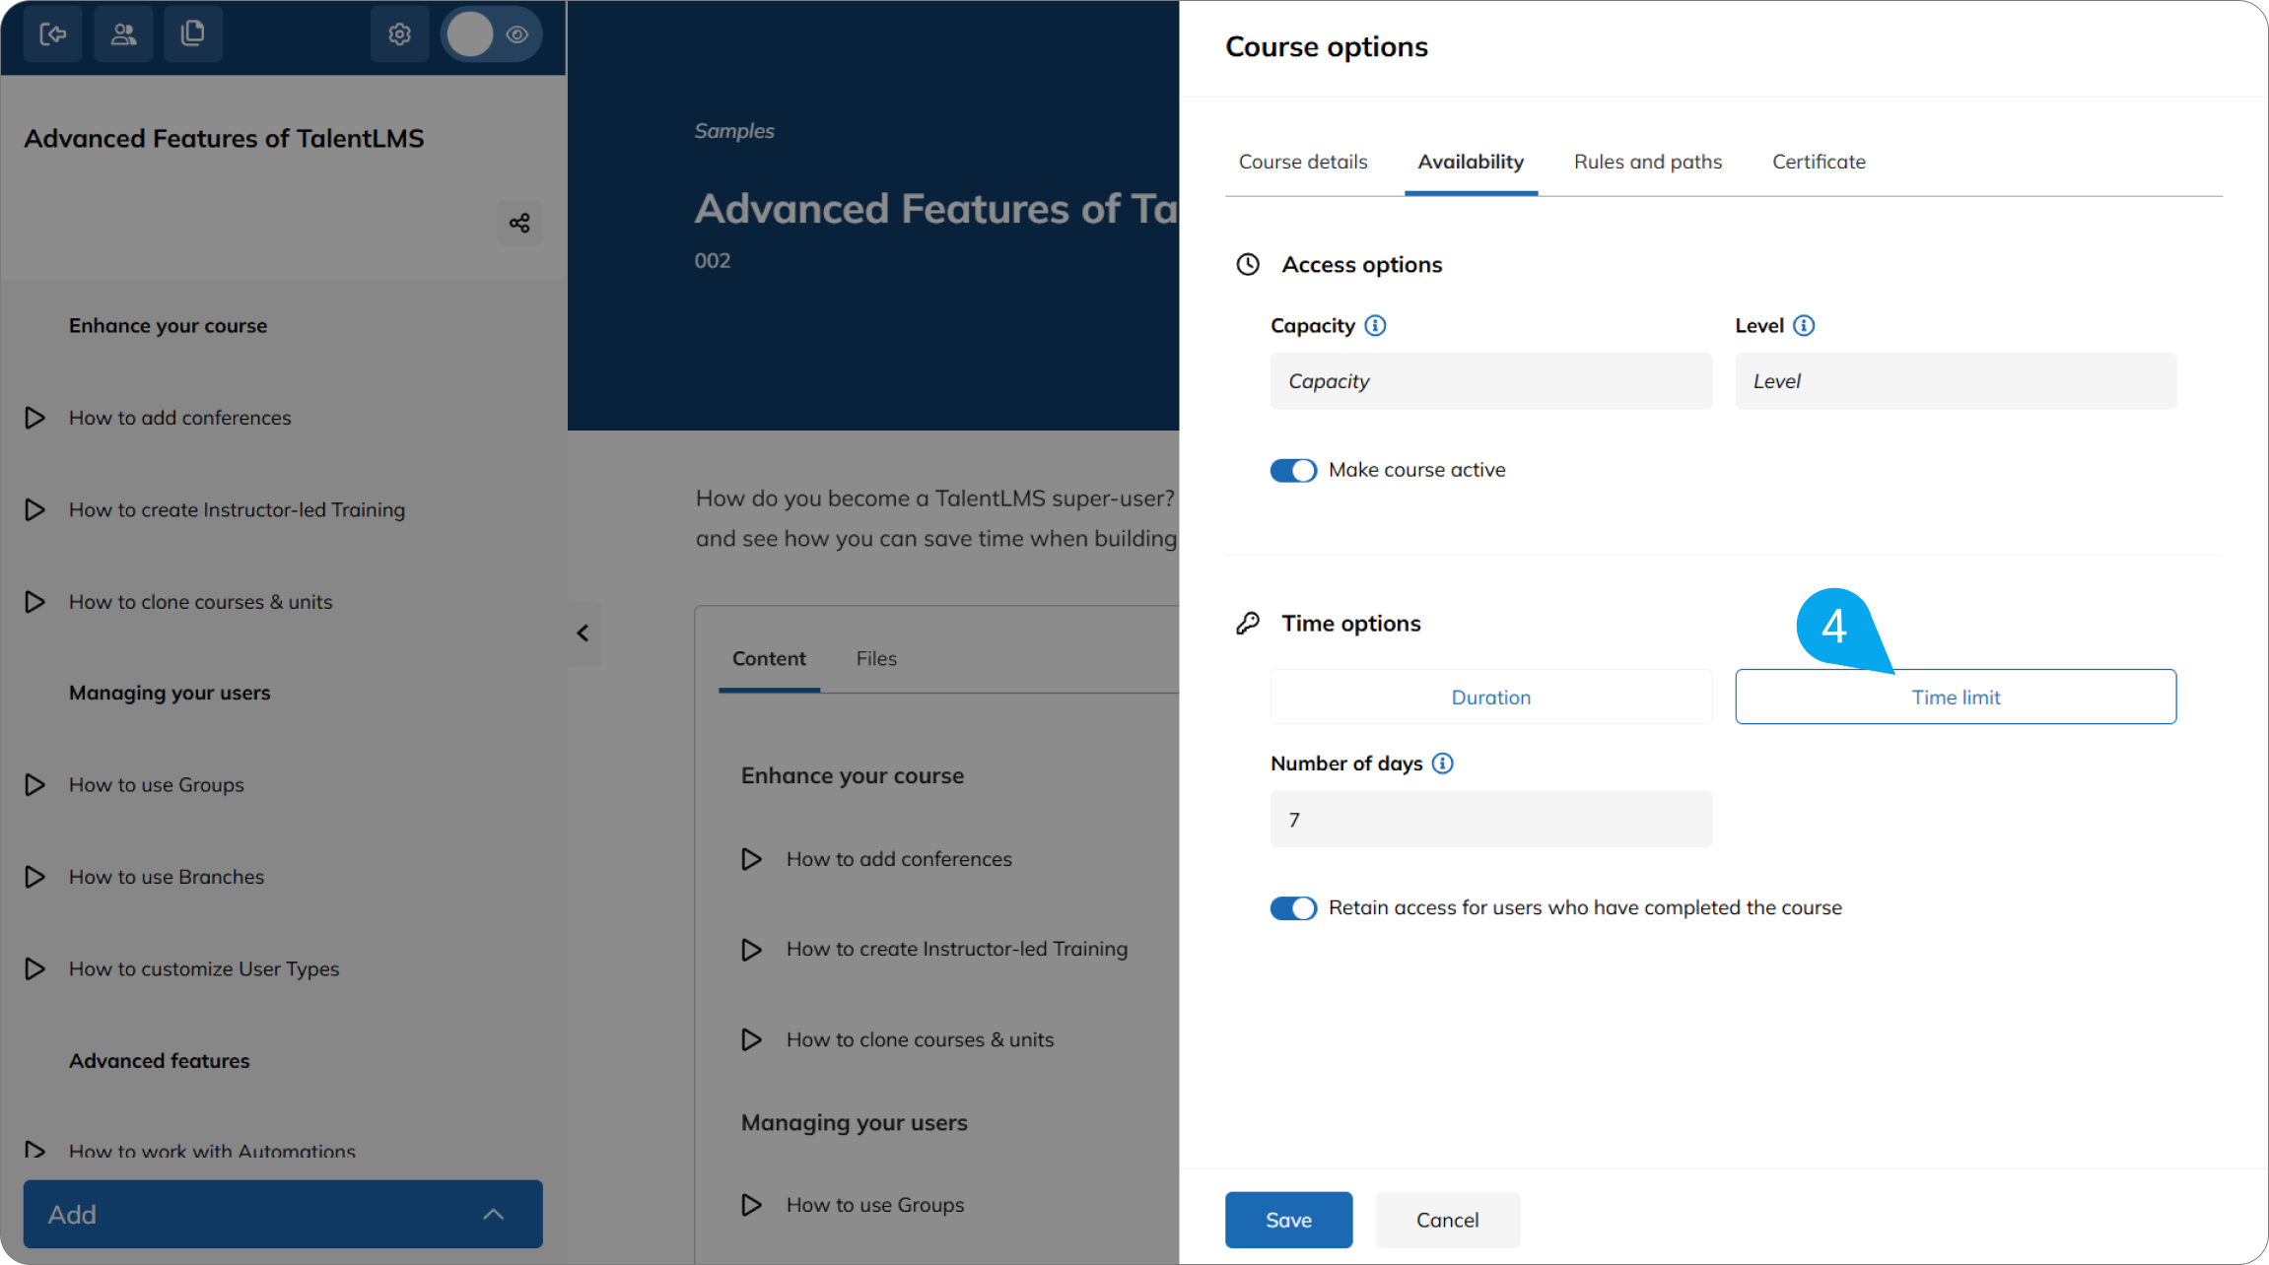2269x1265 pixels.
Task: Collapse the sidebar with the left chevron
Action: (x=584, y=632)
